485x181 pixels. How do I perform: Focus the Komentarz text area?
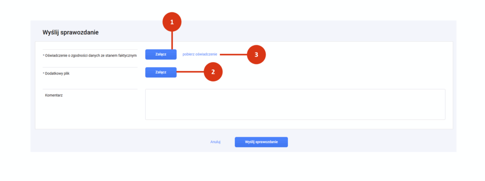[x=295, y=104]
